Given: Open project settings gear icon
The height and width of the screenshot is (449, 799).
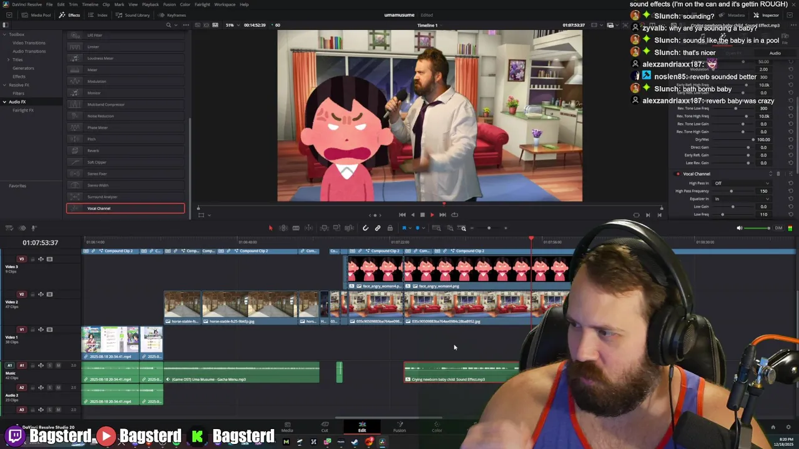Looking at the screenshot, I should (x=788, y=427).
